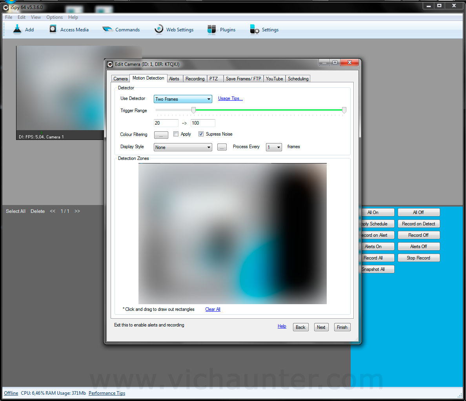
Task: Click the Help link in Edit Camera dialog
Action: tap(282, 326)
